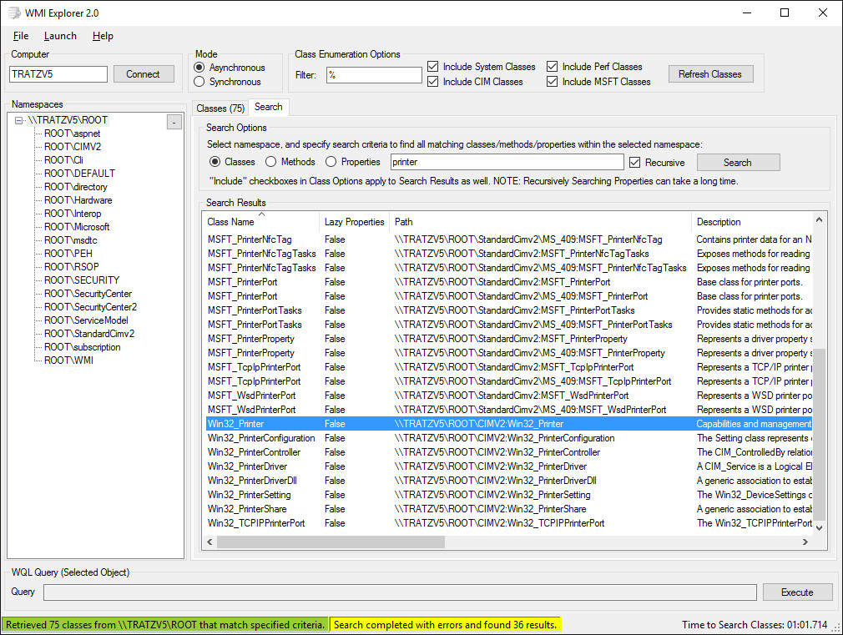
Task: Click the horizontal scrollbar thumb in Search Results
Action: (331, 542)
